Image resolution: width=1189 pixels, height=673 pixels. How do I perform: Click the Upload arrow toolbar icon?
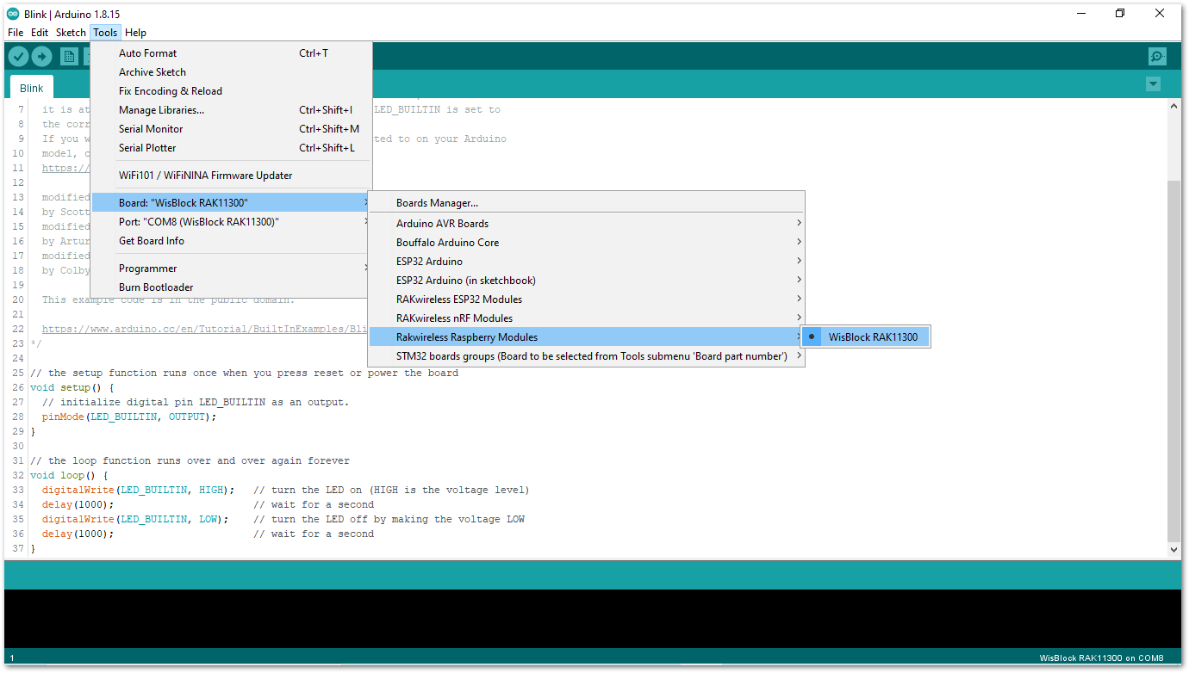[41, 57]
